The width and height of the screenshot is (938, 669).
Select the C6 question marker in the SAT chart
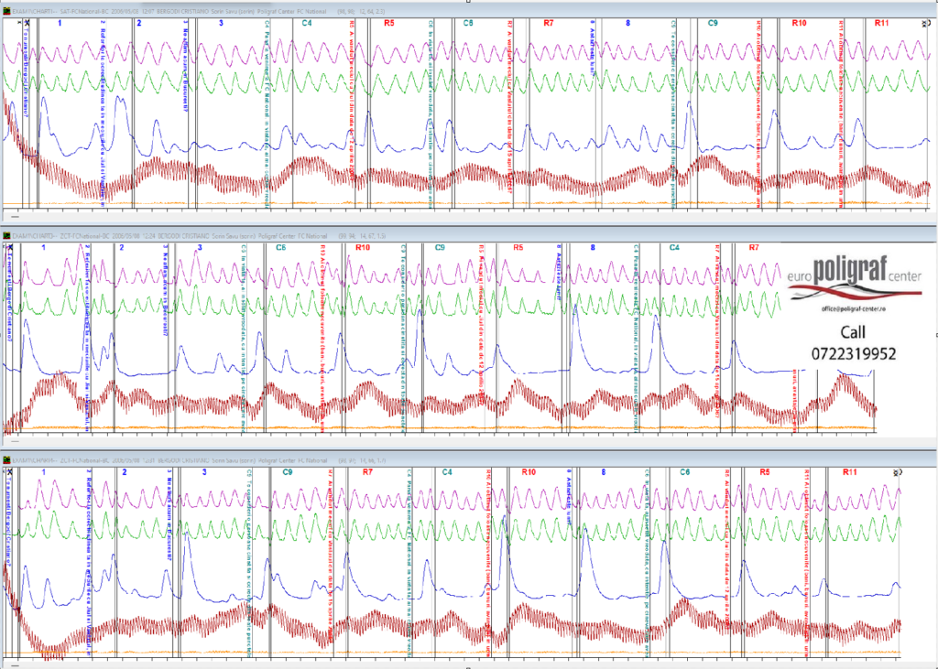[468, 23]
